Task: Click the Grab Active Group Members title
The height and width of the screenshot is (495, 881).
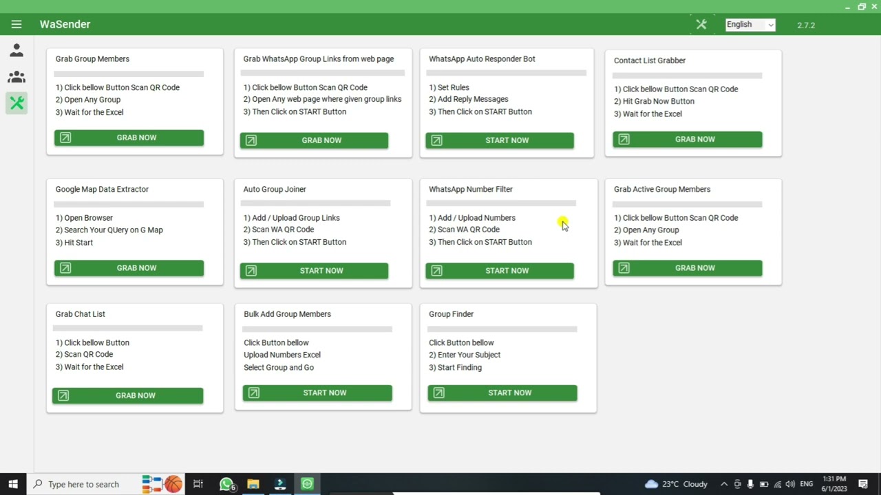Action: pyautogui.click(x=662, y=189)
